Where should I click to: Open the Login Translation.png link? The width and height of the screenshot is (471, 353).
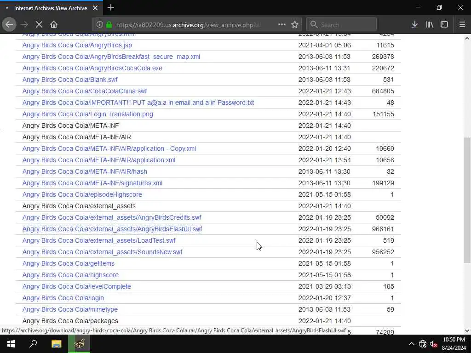coord(88,114)
